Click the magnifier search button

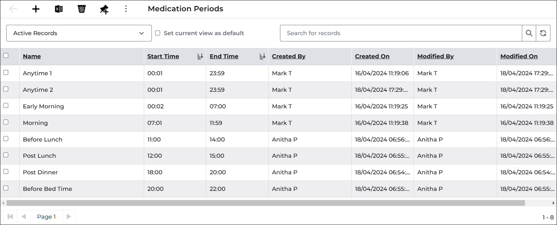coord(529,33)
